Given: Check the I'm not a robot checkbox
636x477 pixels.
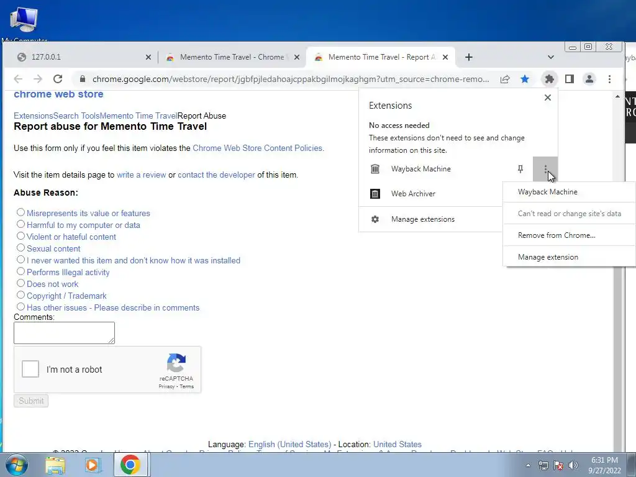Looking at the screenshot, I should (30, 369).
